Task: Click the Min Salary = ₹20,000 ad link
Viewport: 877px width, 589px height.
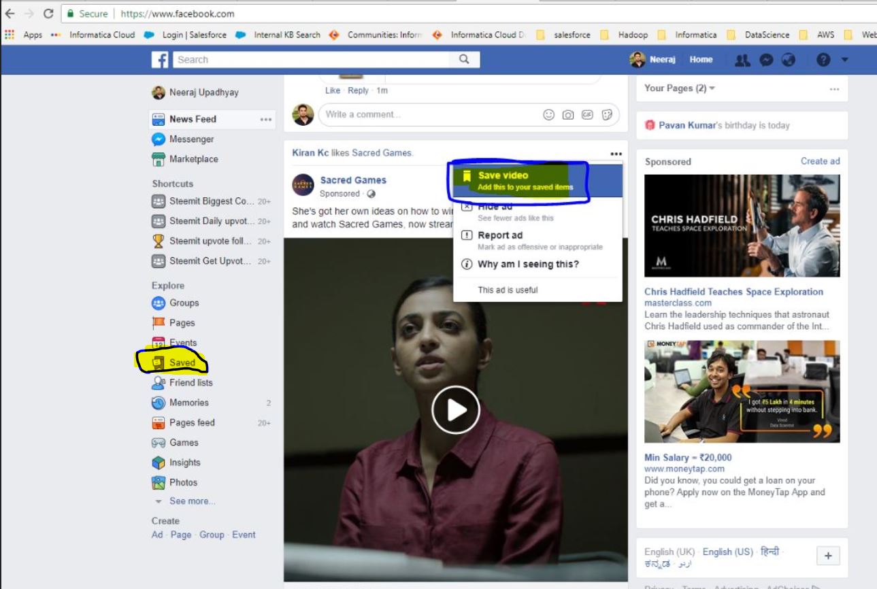Action: click(x=689, y=458)
